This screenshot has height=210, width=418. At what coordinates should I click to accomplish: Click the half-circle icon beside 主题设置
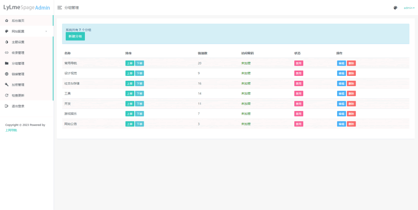7,42
